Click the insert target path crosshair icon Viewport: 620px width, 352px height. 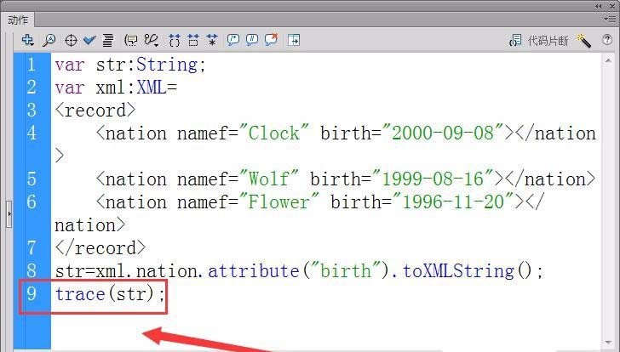point(71,40)
